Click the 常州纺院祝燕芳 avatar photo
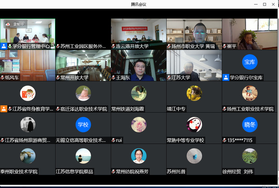The image size is (279, 188). [x=139, y=156]
